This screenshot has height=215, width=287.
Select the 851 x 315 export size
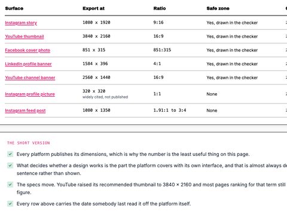[x=94, y=50]
